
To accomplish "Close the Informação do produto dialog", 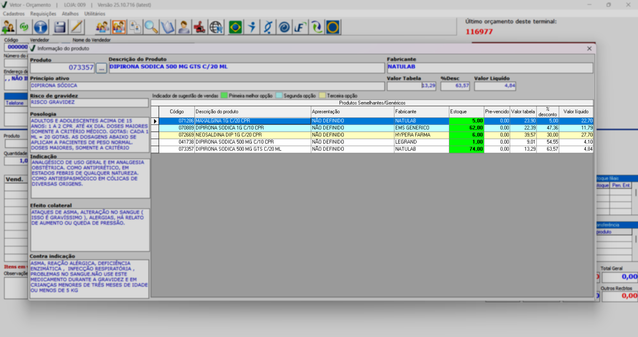I will (589, 49).
